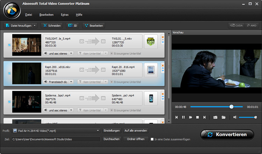This screenshot has width=262, height=154.
Task: Remove the TWILIGHT file with orange X
Action: 162,37
